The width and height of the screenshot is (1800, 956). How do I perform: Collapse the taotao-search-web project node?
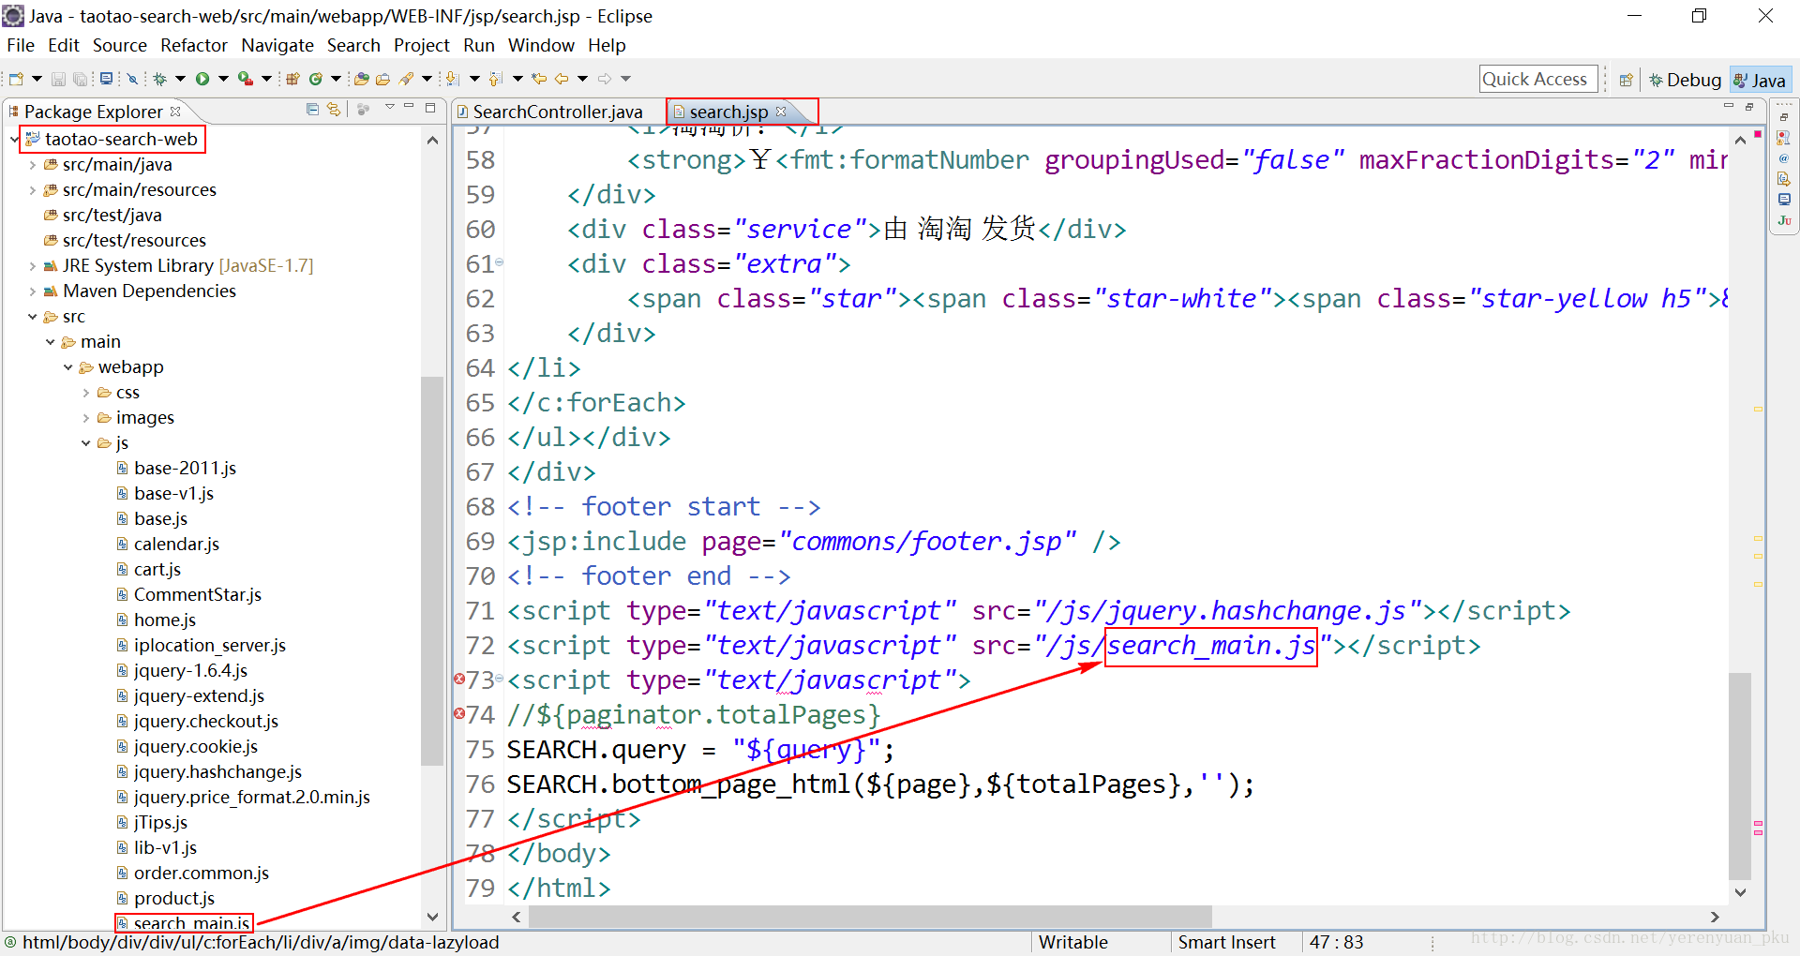coord(14,139)
